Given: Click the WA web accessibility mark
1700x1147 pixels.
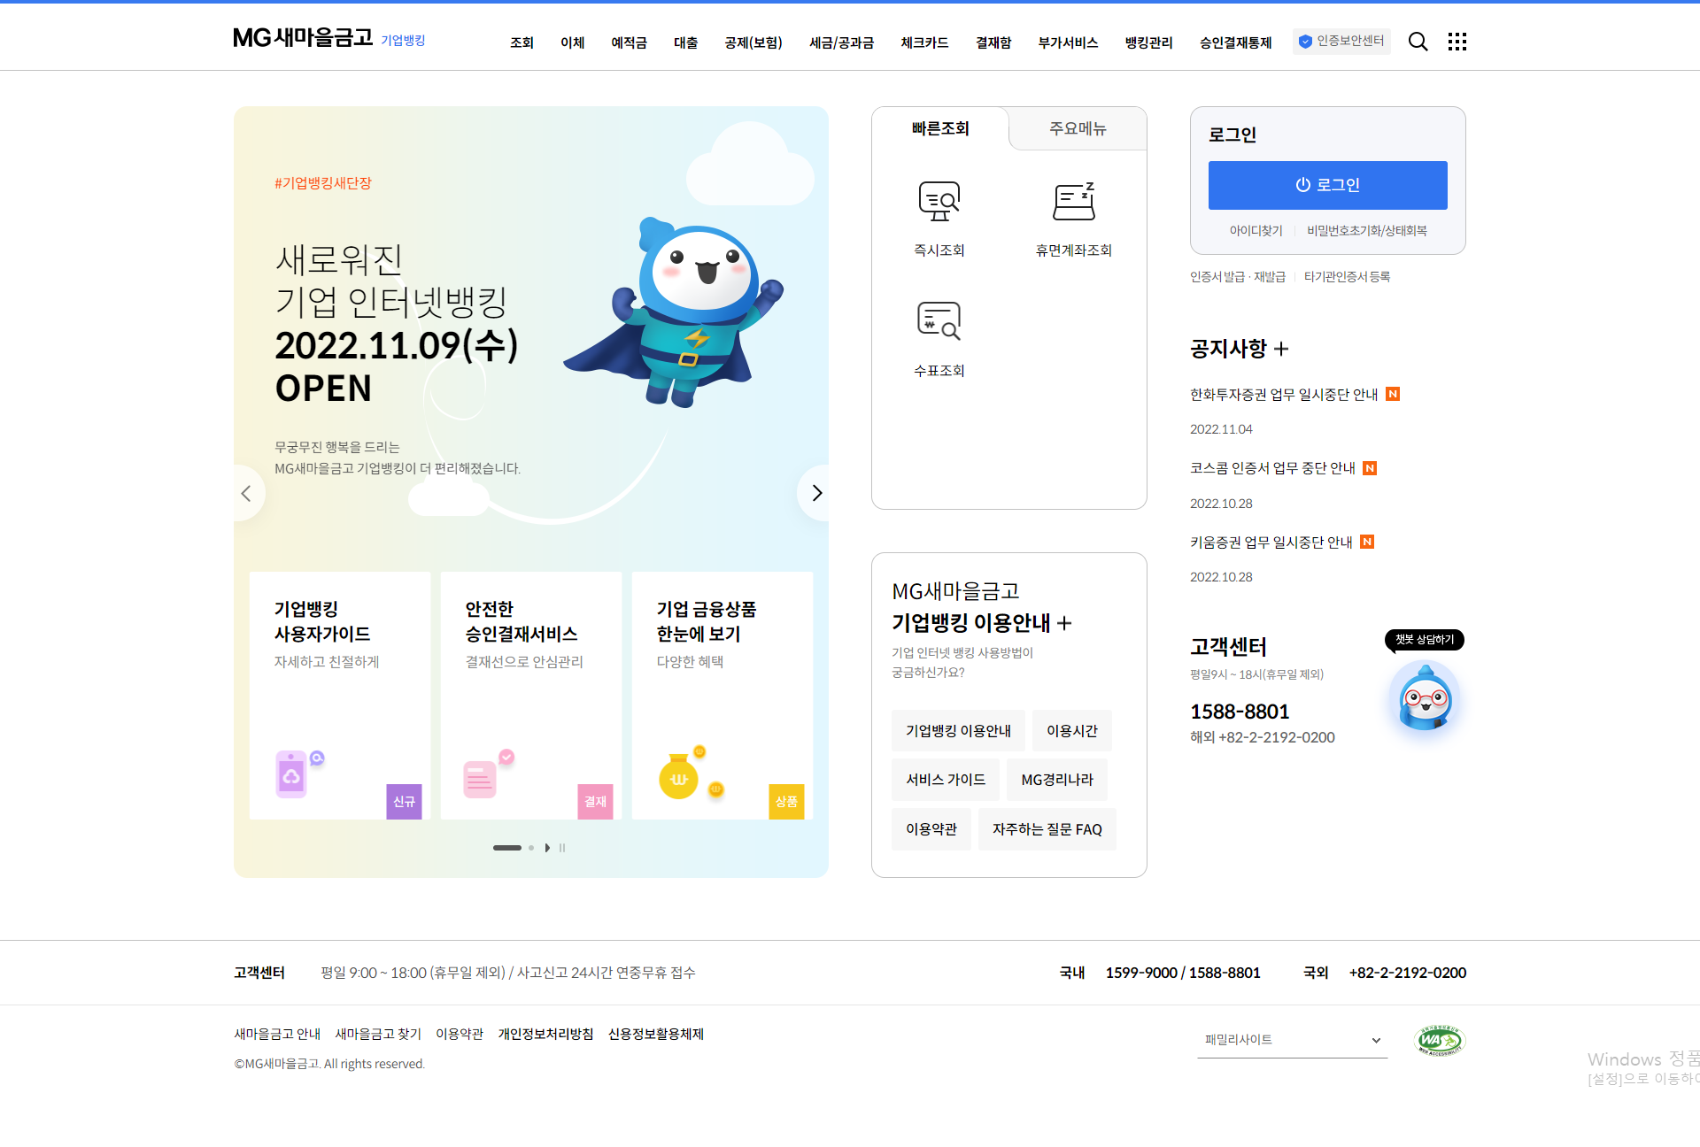Looking at the screenshot, I should (x=1440, y=1041).
